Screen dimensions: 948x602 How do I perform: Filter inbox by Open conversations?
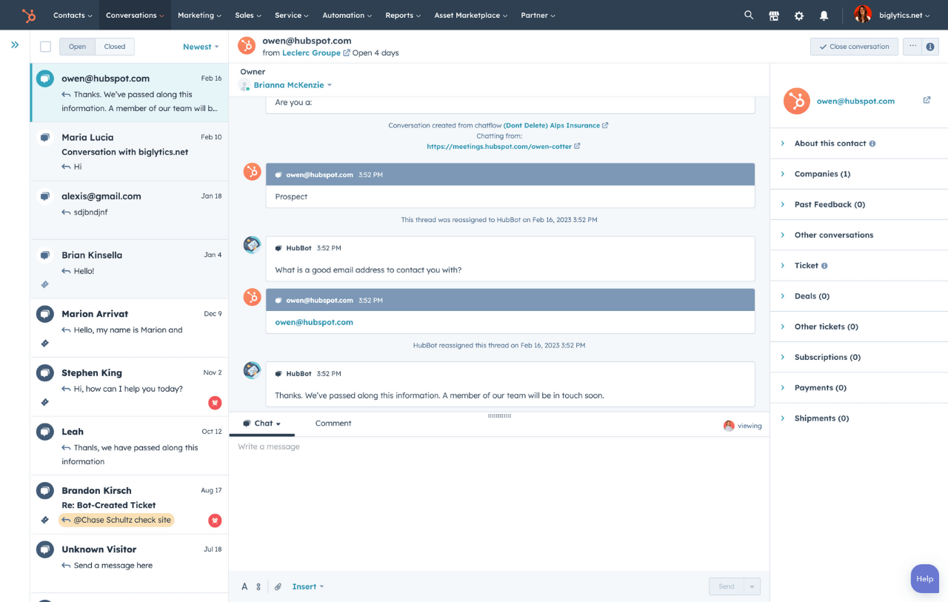[77, 46]
